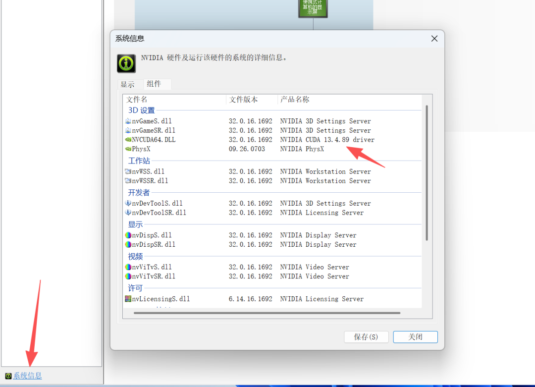Select the nvLicensingS.dll file name
This screenshot has height=387, width=535.
(160, 299)
